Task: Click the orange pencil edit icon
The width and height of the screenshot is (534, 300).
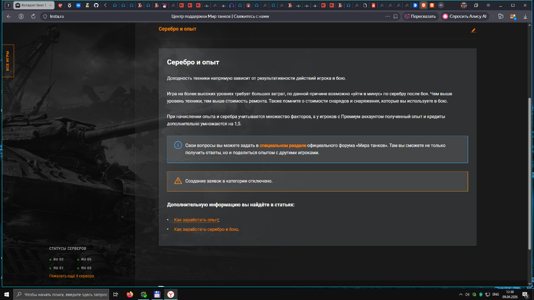Action: coord(473,30)
